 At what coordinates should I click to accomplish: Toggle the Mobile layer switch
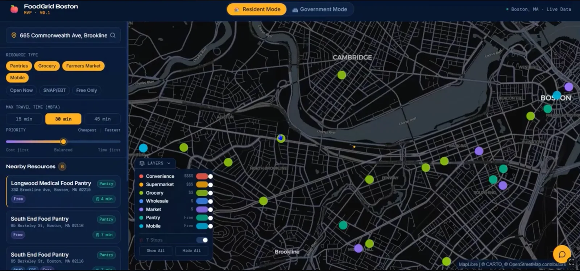point(204,226)
